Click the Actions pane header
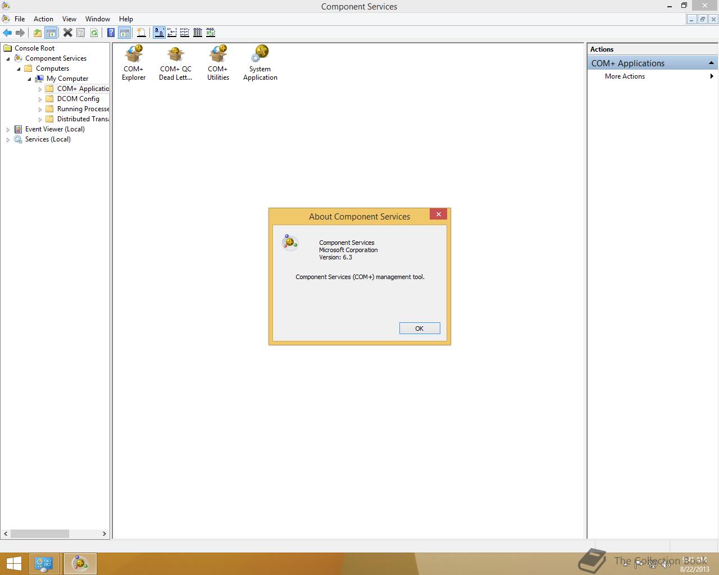 [x=652, y=49]
